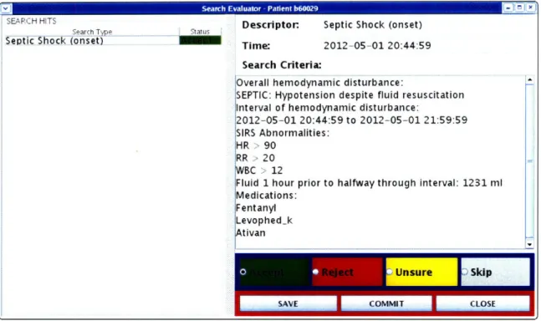The image size is (541, 321).
Task: Click the 'Search Criteria:' label
Action: (x=282, y=65)
